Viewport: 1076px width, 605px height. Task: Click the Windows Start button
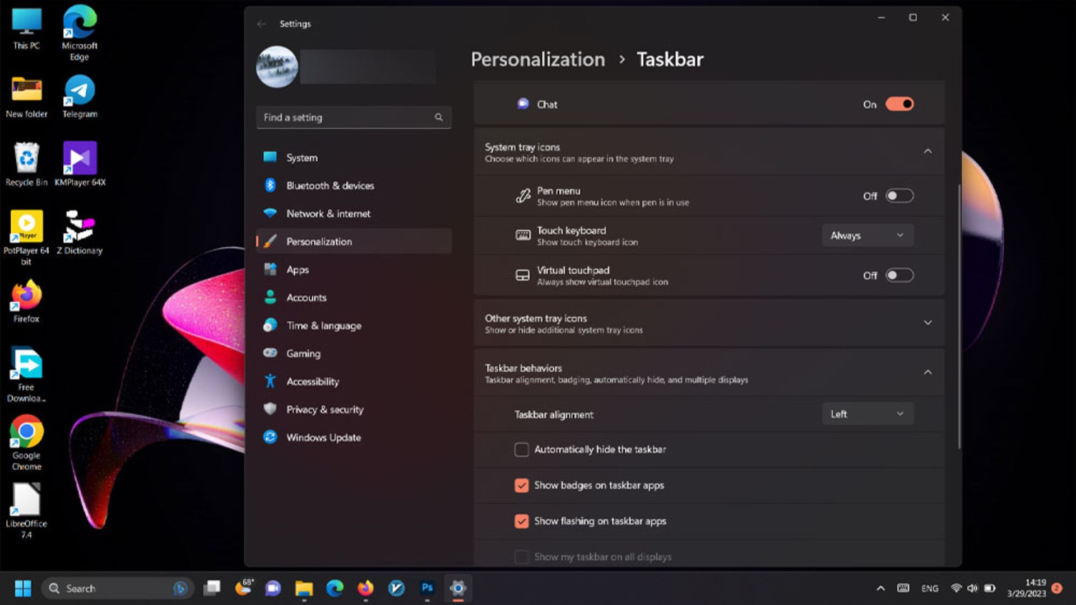(x=23, y=588)
